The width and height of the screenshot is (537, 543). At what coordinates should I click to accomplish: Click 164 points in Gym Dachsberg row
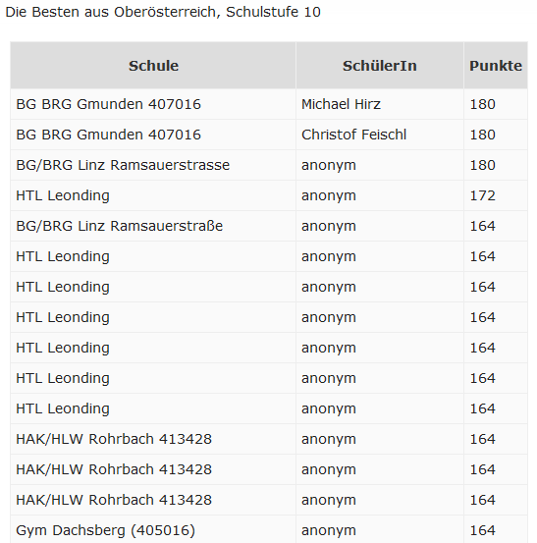coord(496,530)
